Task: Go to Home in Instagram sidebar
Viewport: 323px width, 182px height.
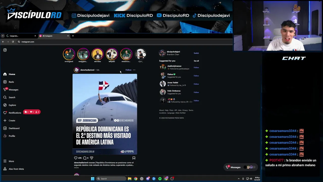Action: point(9,74)
